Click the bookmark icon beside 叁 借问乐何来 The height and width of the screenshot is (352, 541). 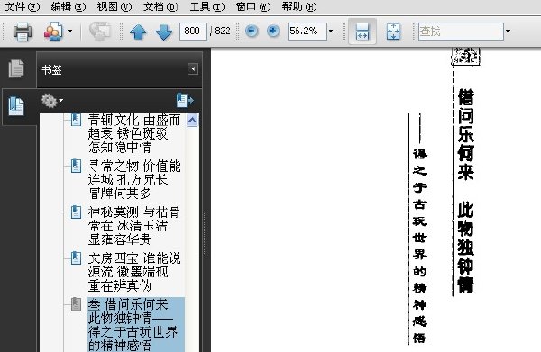coord(76,304)
